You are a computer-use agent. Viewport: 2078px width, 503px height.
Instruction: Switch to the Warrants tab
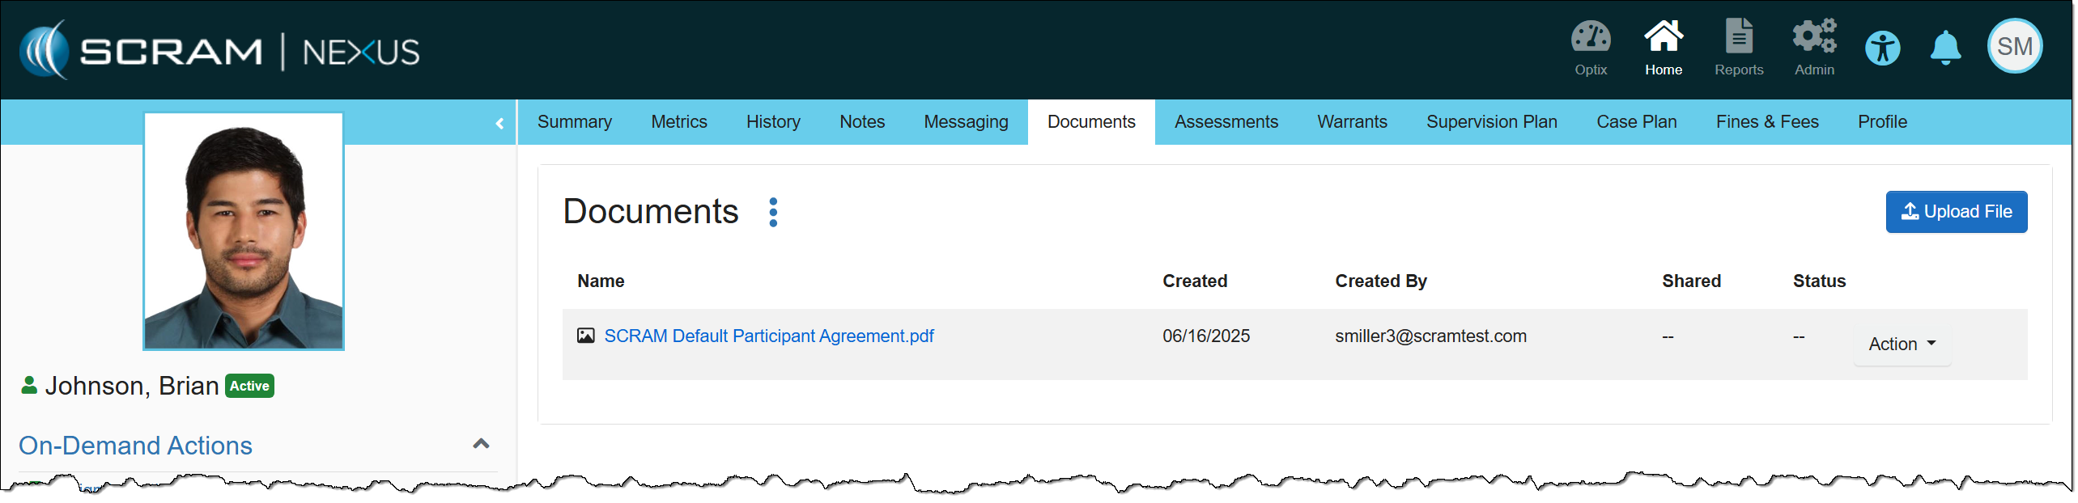pyautogui.click(x=1351, y=122)
